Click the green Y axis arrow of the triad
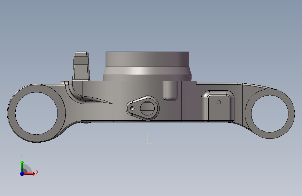 coord(22,166)
